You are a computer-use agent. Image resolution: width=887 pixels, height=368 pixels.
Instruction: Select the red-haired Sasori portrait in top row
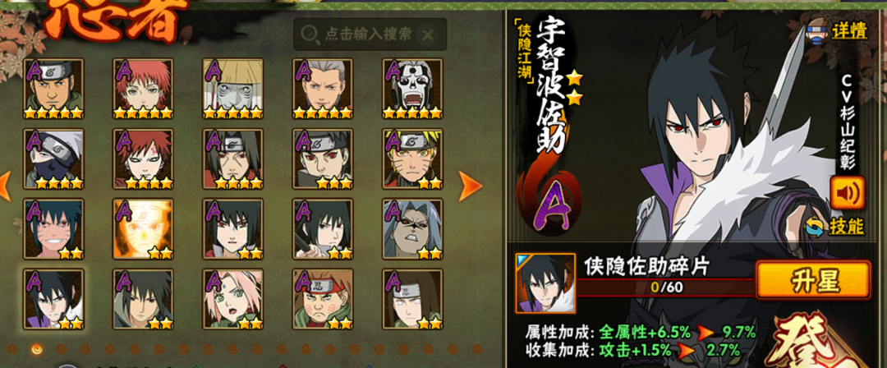tap(143, 89)
